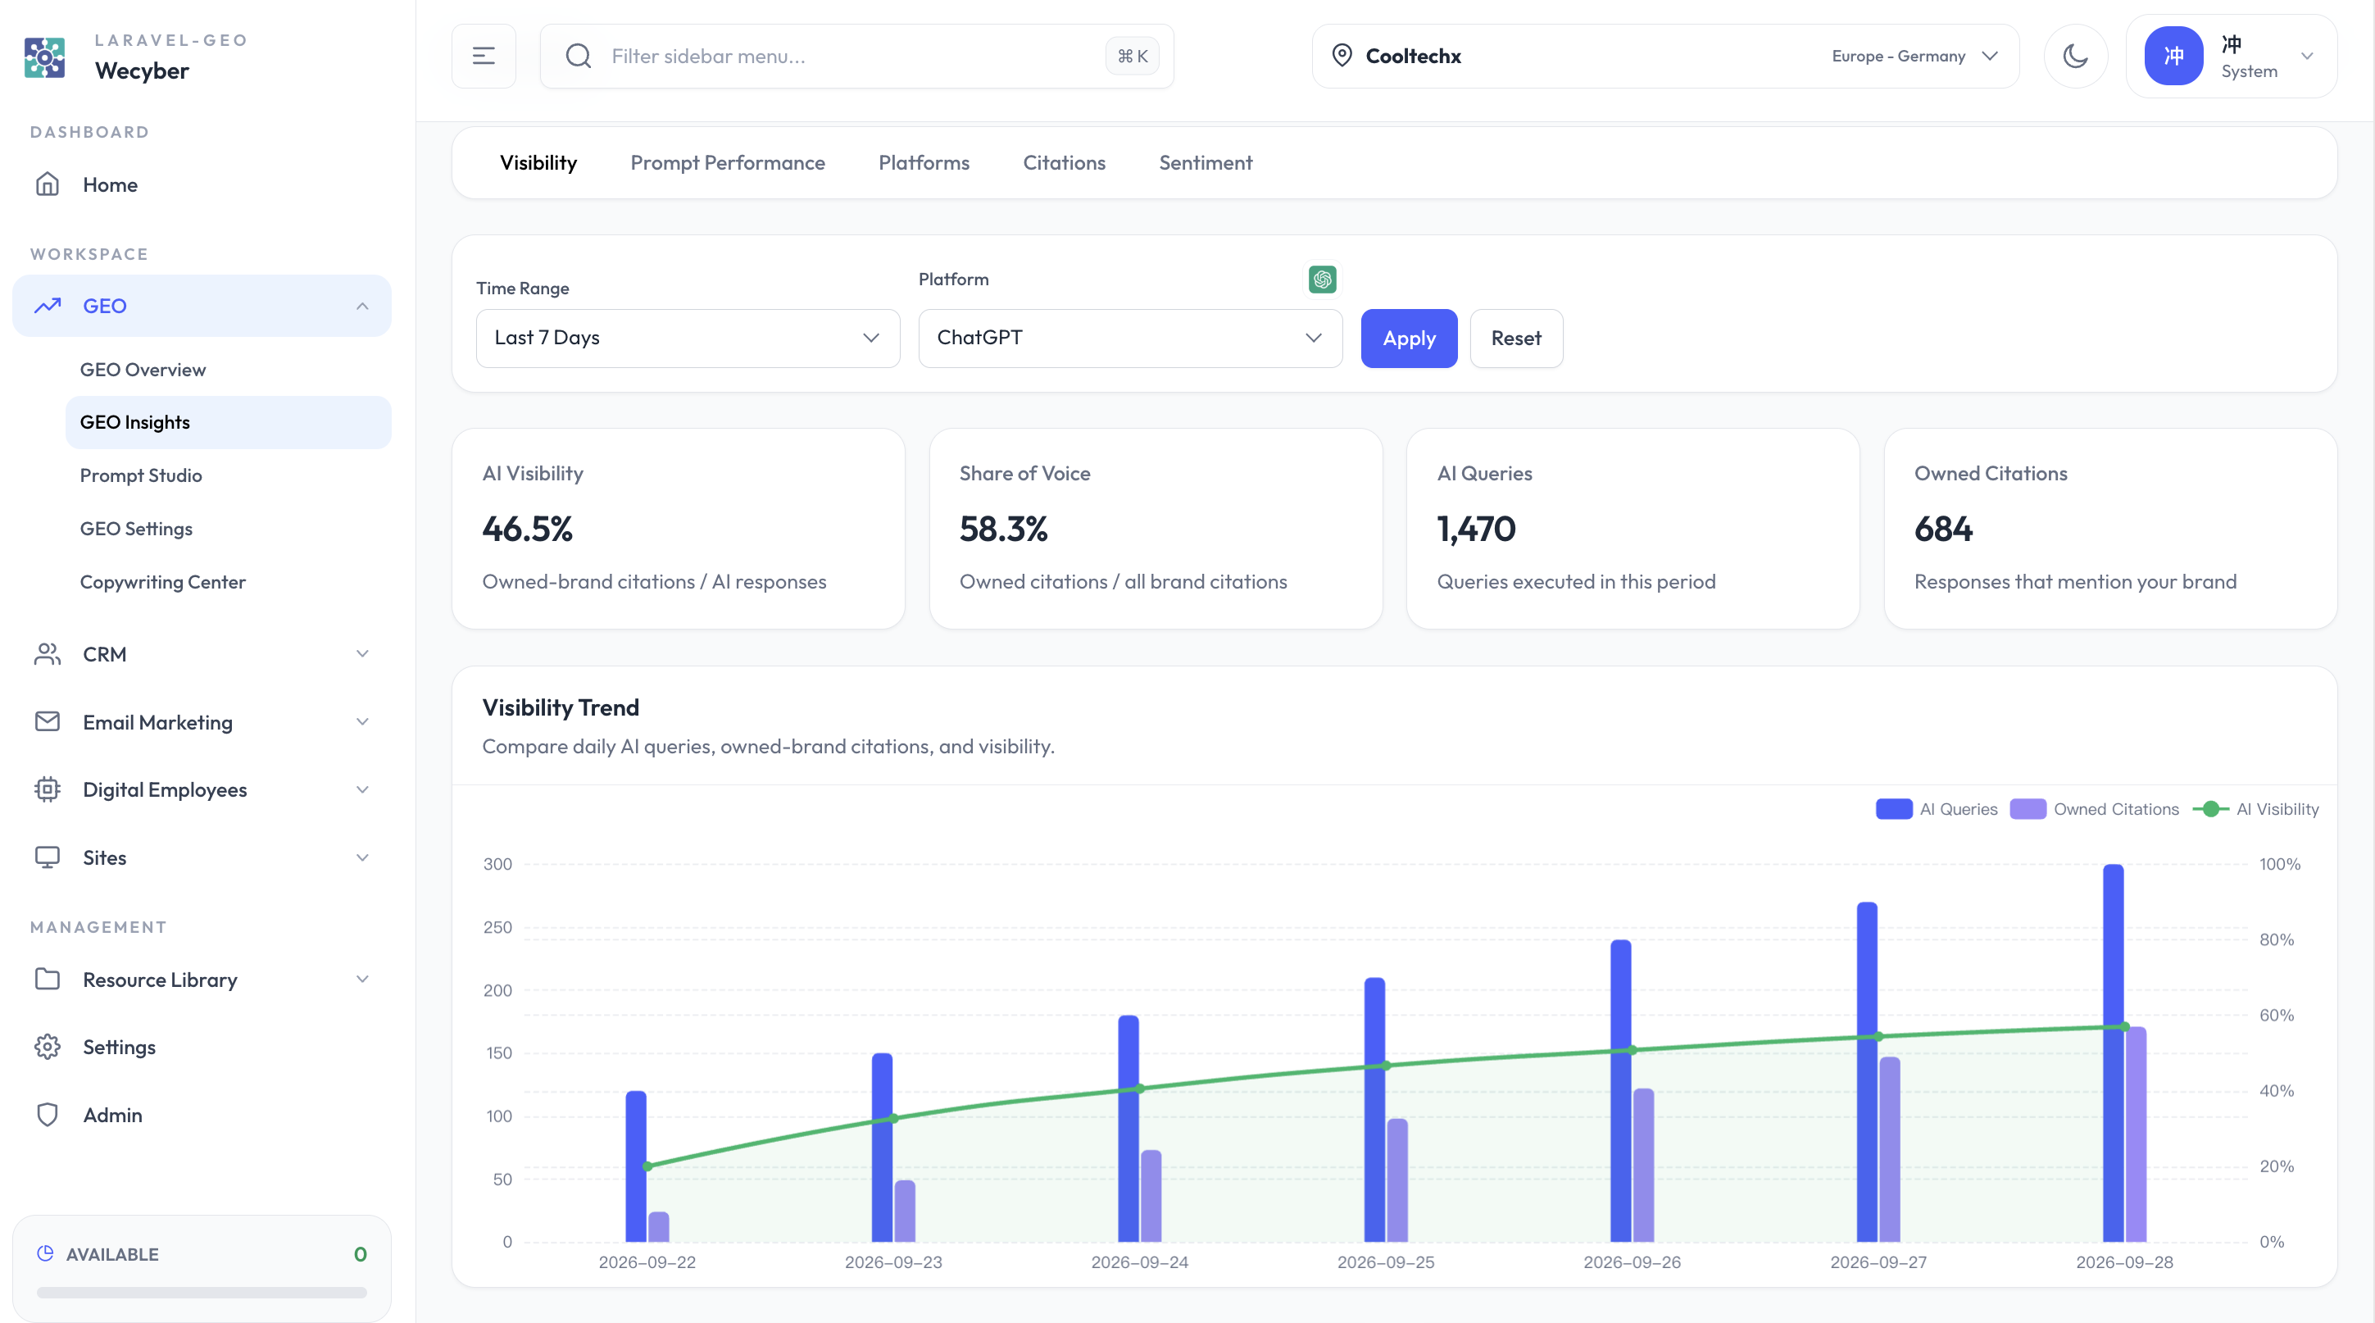2375x1323 pixels.
Task: Toggle AI Queries series in chart legend
Action: click(x=1936, y=808)
